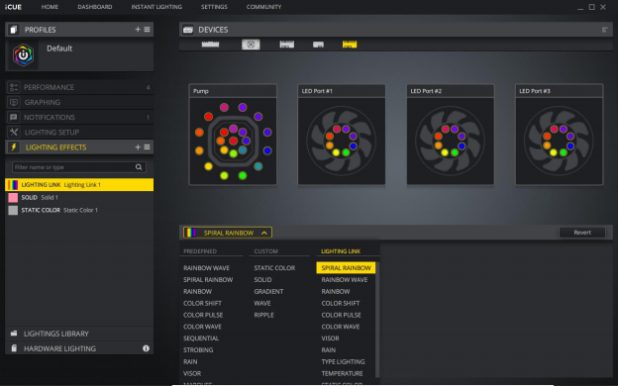The image size is (618, 386).
Task: Choose Custom Gradient effect
Action: [268, 291]
